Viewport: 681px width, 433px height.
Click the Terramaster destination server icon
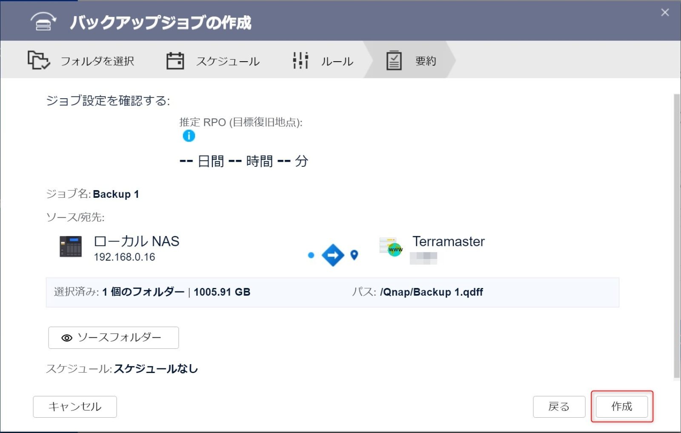391,247
